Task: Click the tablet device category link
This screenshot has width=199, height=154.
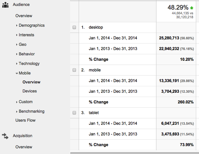Action: [x=94, y=113]
